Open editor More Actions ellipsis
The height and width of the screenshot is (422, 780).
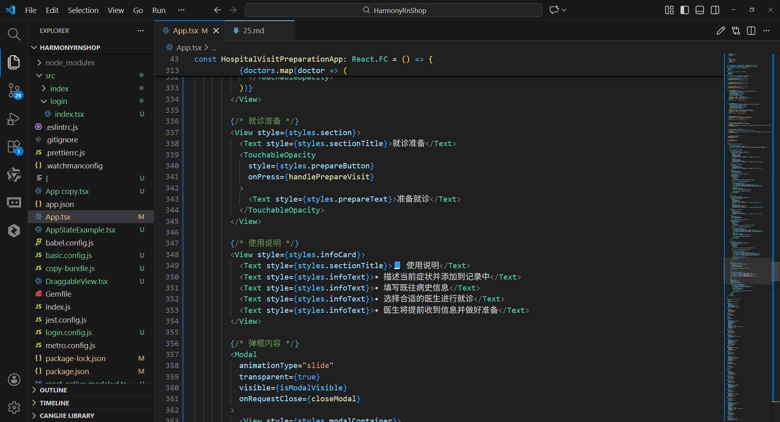coord(766,31)
